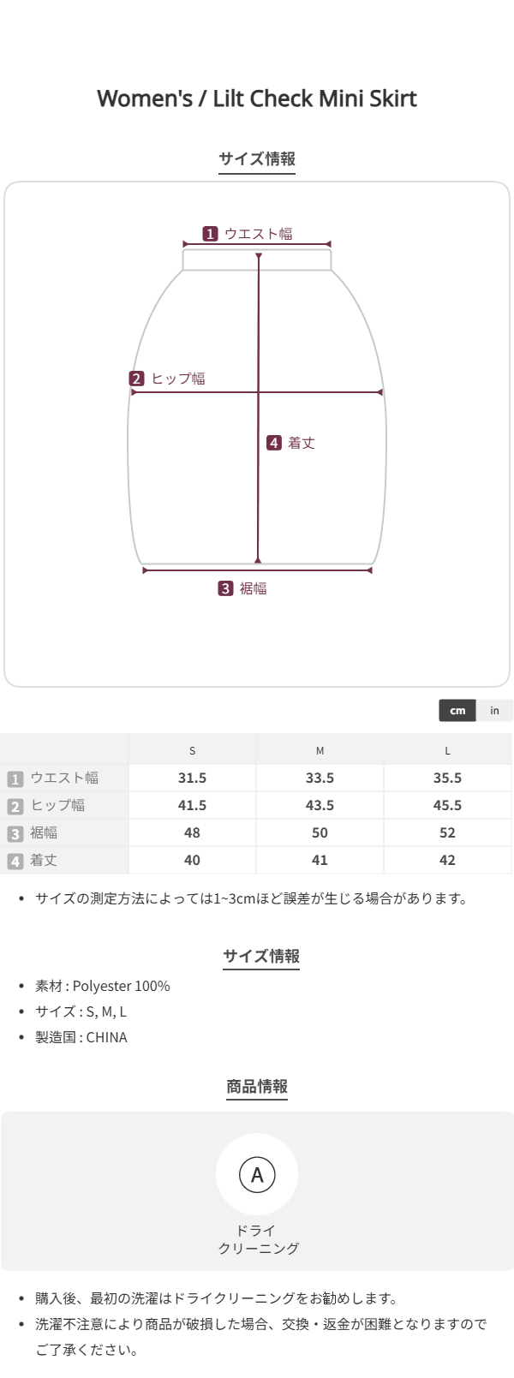Image resolution: width=514 pixels, height=1378 pixels.
Task: Click the dry cleaning care icon
Action: coord(257,1174)
